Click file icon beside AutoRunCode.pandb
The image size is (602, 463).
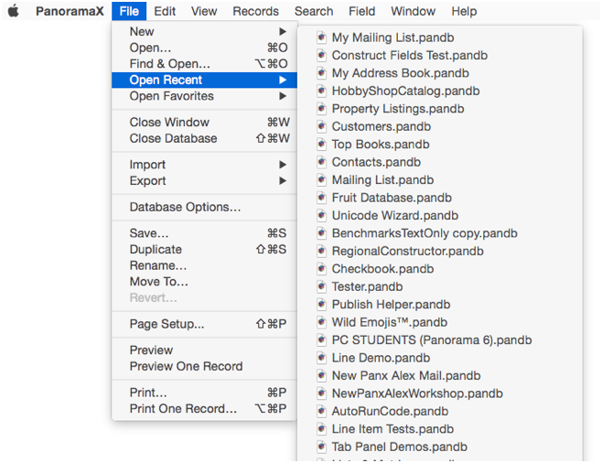click(321, 411)
